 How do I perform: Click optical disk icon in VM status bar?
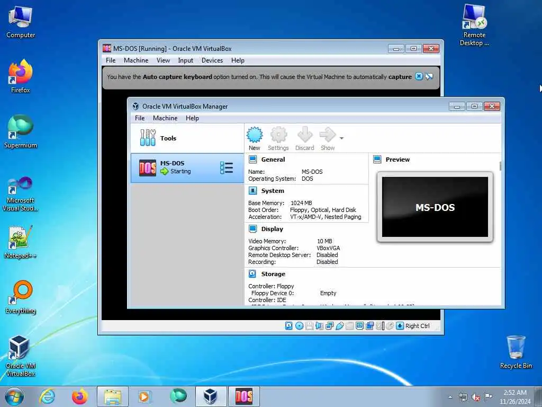pos(300,326)
